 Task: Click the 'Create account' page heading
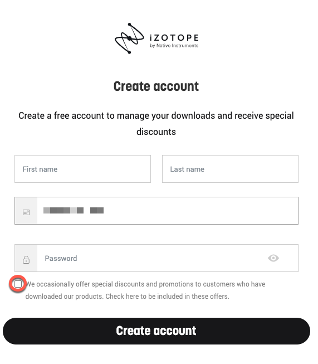[156, 86]
